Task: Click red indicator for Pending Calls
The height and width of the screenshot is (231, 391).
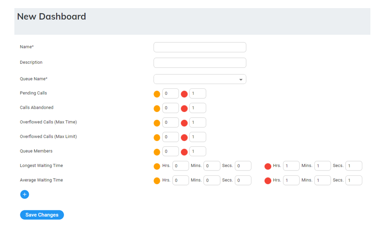Action: point(184,94)
